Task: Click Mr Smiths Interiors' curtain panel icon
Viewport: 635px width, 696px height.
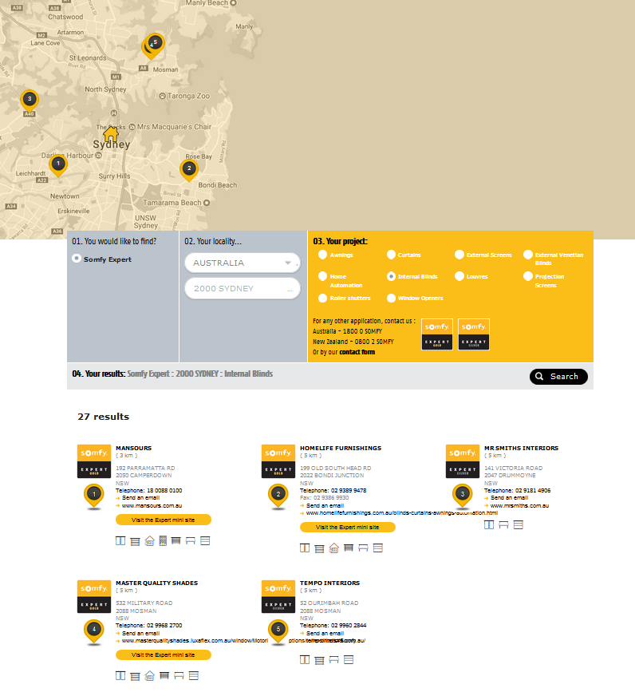Action: [489, 524]
